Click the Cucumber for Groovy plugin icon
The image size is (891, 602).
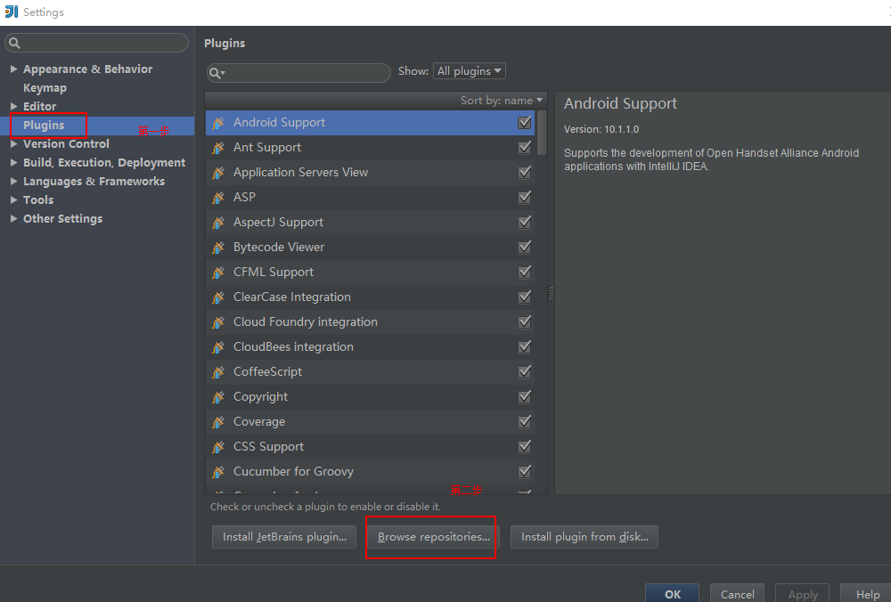click(x=218, y=472)
